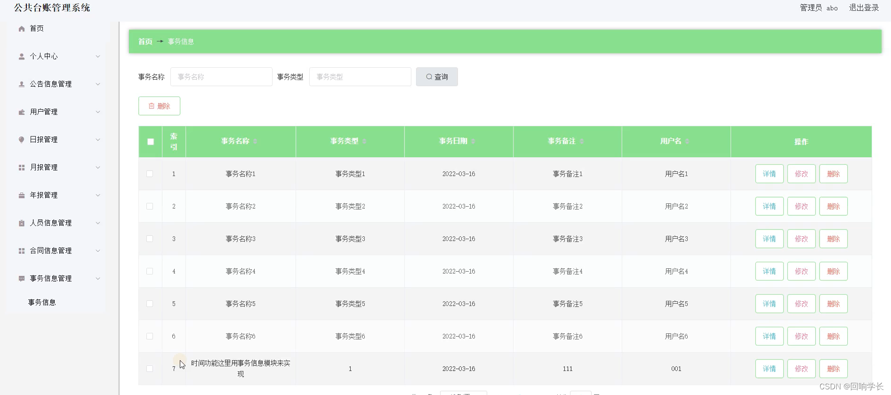Expand the 用户管理 menu chevron
This screenshot has width=891, height=395.
(98, 112)
